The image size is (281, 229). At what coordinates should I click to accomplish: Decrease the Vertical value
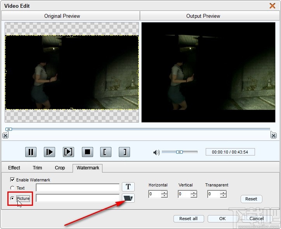point(194,196)
